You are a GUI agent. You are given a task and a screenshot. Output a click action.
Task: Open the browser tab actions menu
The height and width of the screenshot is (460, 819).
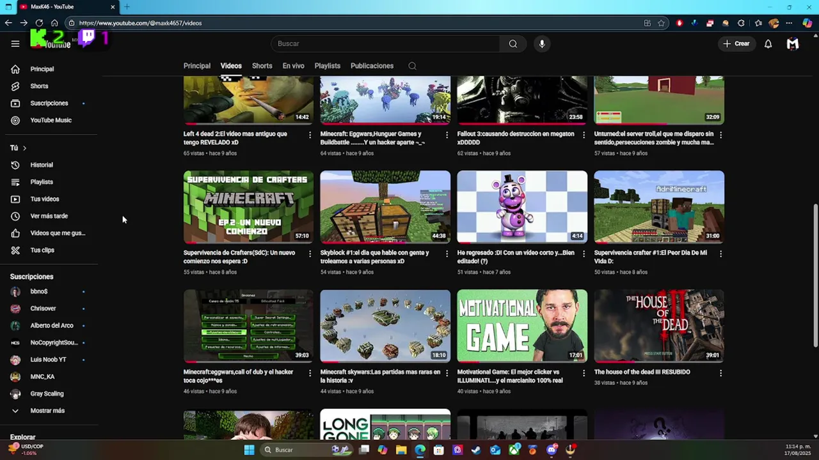8,6
